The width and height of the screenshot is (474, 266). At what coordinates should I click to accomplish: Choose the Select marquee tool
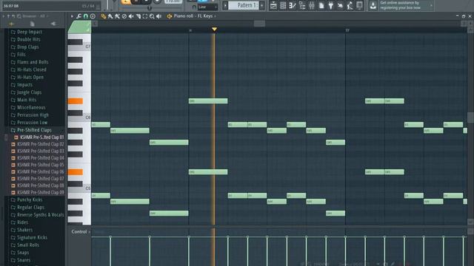point(145,16)
